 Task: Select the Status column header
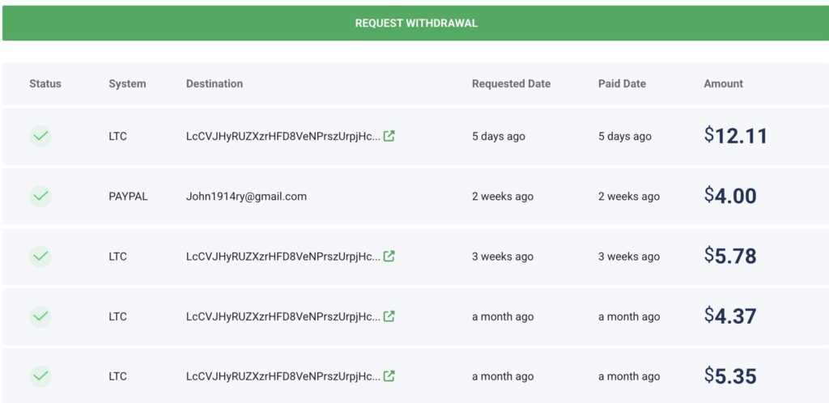45,83
